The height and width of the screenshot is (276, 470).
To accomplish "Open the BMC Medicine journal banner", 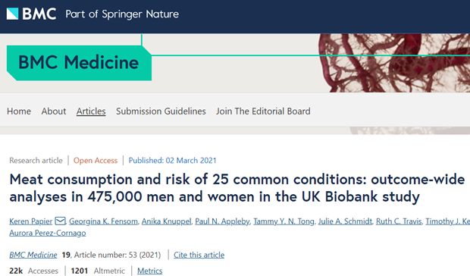I will 79,63.
